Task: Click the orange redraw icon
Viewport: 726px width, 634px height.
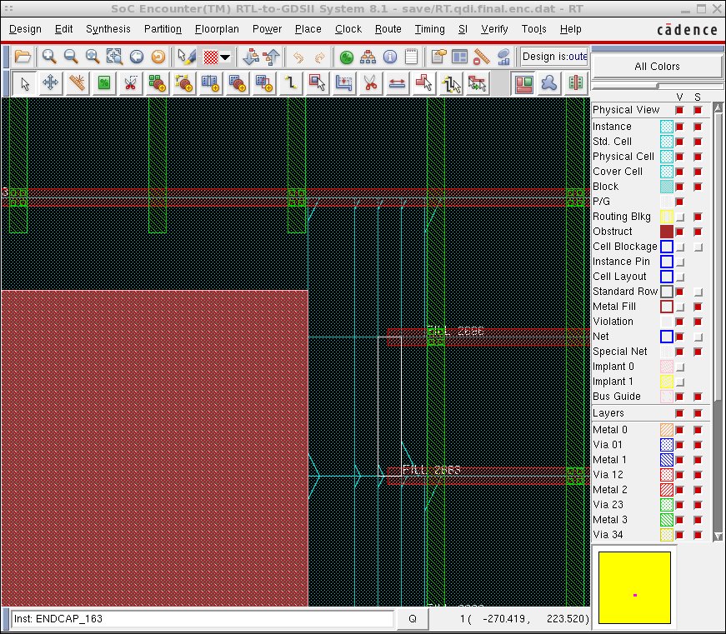Action: click(158, 57)
